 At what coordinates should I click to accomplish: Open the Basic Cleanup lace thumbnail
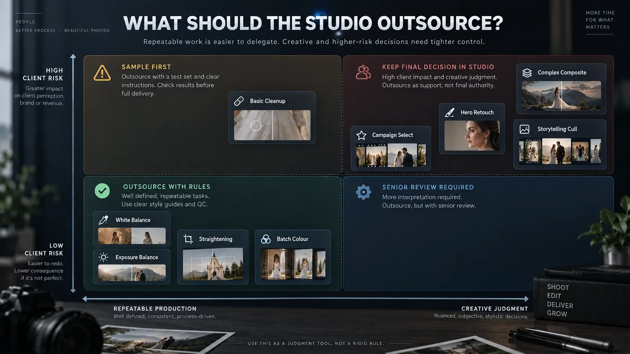pyautogui.click(x=272, y=125)
